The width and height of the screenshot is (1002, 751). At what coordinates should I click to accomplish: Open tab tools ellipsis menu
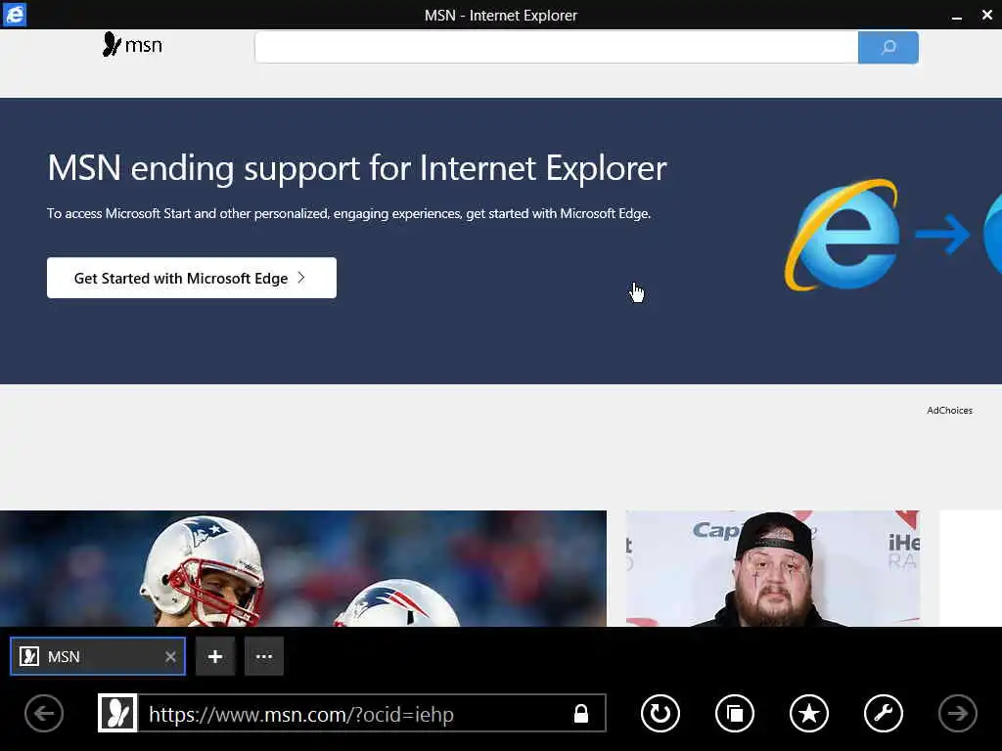264,656
